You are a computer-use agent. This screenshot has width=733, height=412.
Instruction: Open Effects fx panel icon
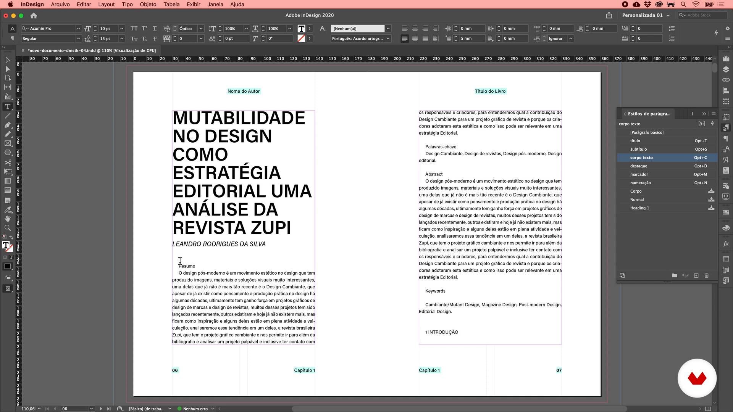point(726,244)
